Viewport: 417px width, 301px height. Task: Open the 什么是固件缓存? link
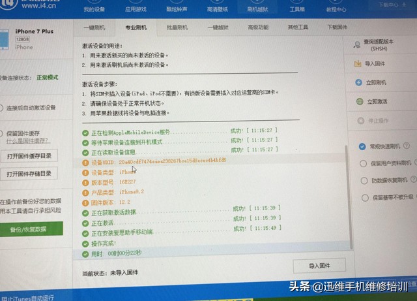[28, 140]
